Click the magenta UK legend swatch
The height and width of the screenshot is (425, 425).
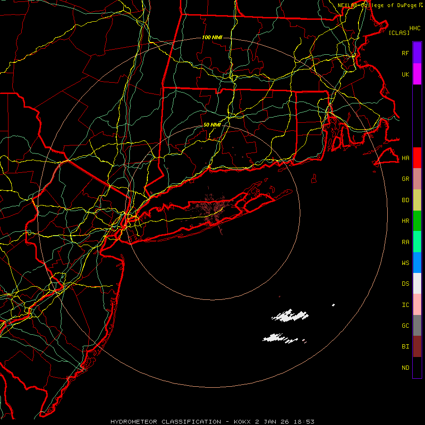coord(417,74)
